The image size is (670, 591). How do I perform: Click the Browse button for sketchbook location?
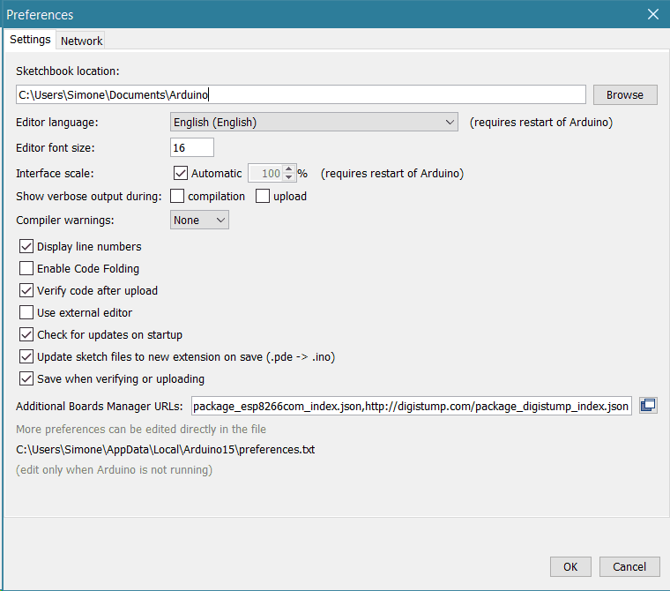coord(625,95)
